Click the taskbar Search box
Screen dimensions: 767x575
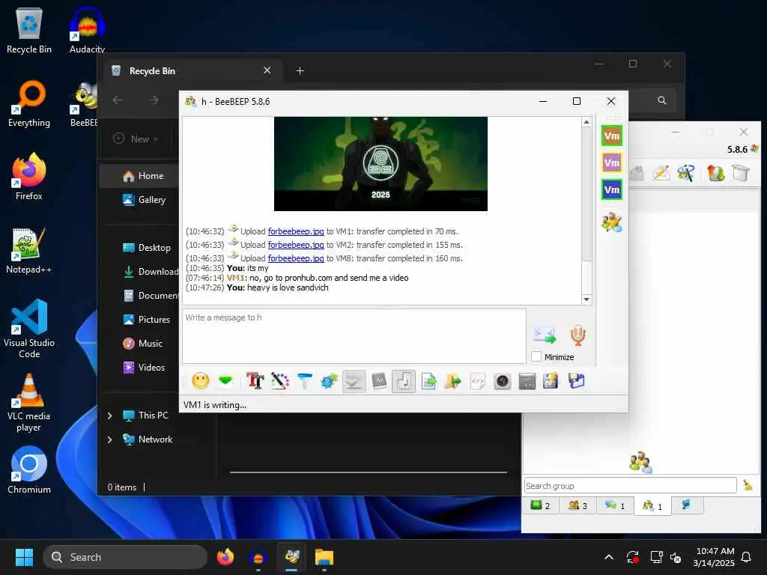[125, 557]
